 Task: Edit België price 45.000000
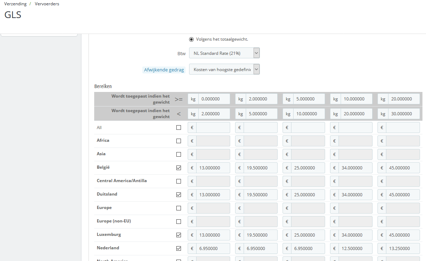click(x=403, y=168)
